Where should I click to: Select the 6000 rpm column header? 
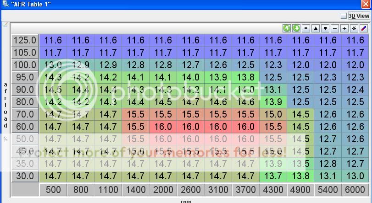click(355, 190)
